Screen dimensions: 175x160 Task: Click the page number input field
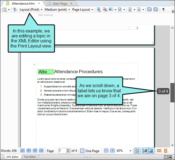[62, 151]
